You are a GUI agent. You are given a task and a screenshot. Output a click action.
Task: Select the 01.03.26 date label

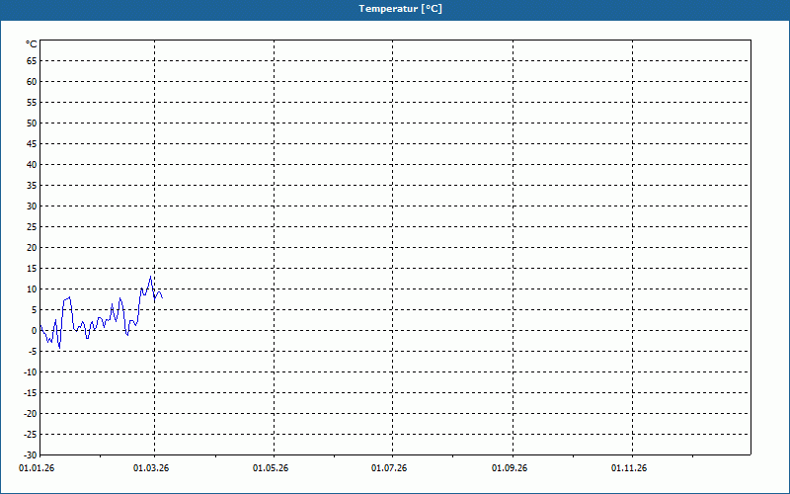click(x=152, y=467)
